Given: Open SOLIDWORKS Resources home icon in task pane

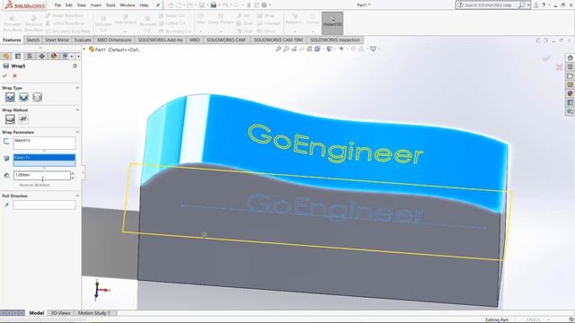Looking at the screenshot, I should (570, 57).
